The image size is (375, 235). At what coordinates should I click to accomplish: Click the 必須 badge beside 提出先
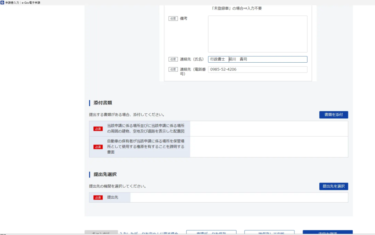click(x=98, y=198)
